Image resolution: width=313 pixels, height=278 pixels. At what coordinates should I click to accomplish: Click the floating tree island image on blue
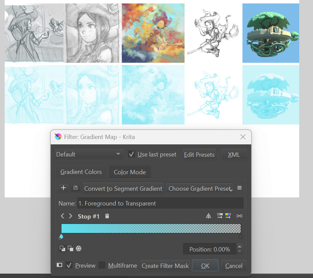tap(271, 33)
